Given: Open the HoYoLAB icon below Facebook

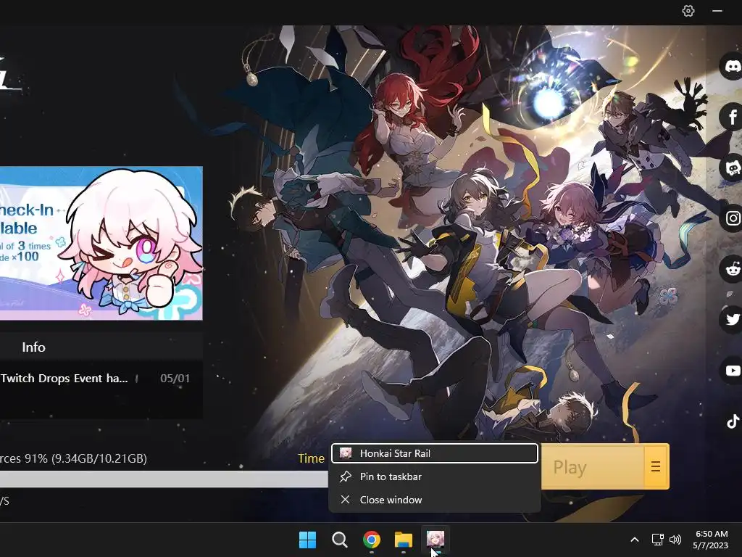Looking at the screenshot, I should click(732, 168).
